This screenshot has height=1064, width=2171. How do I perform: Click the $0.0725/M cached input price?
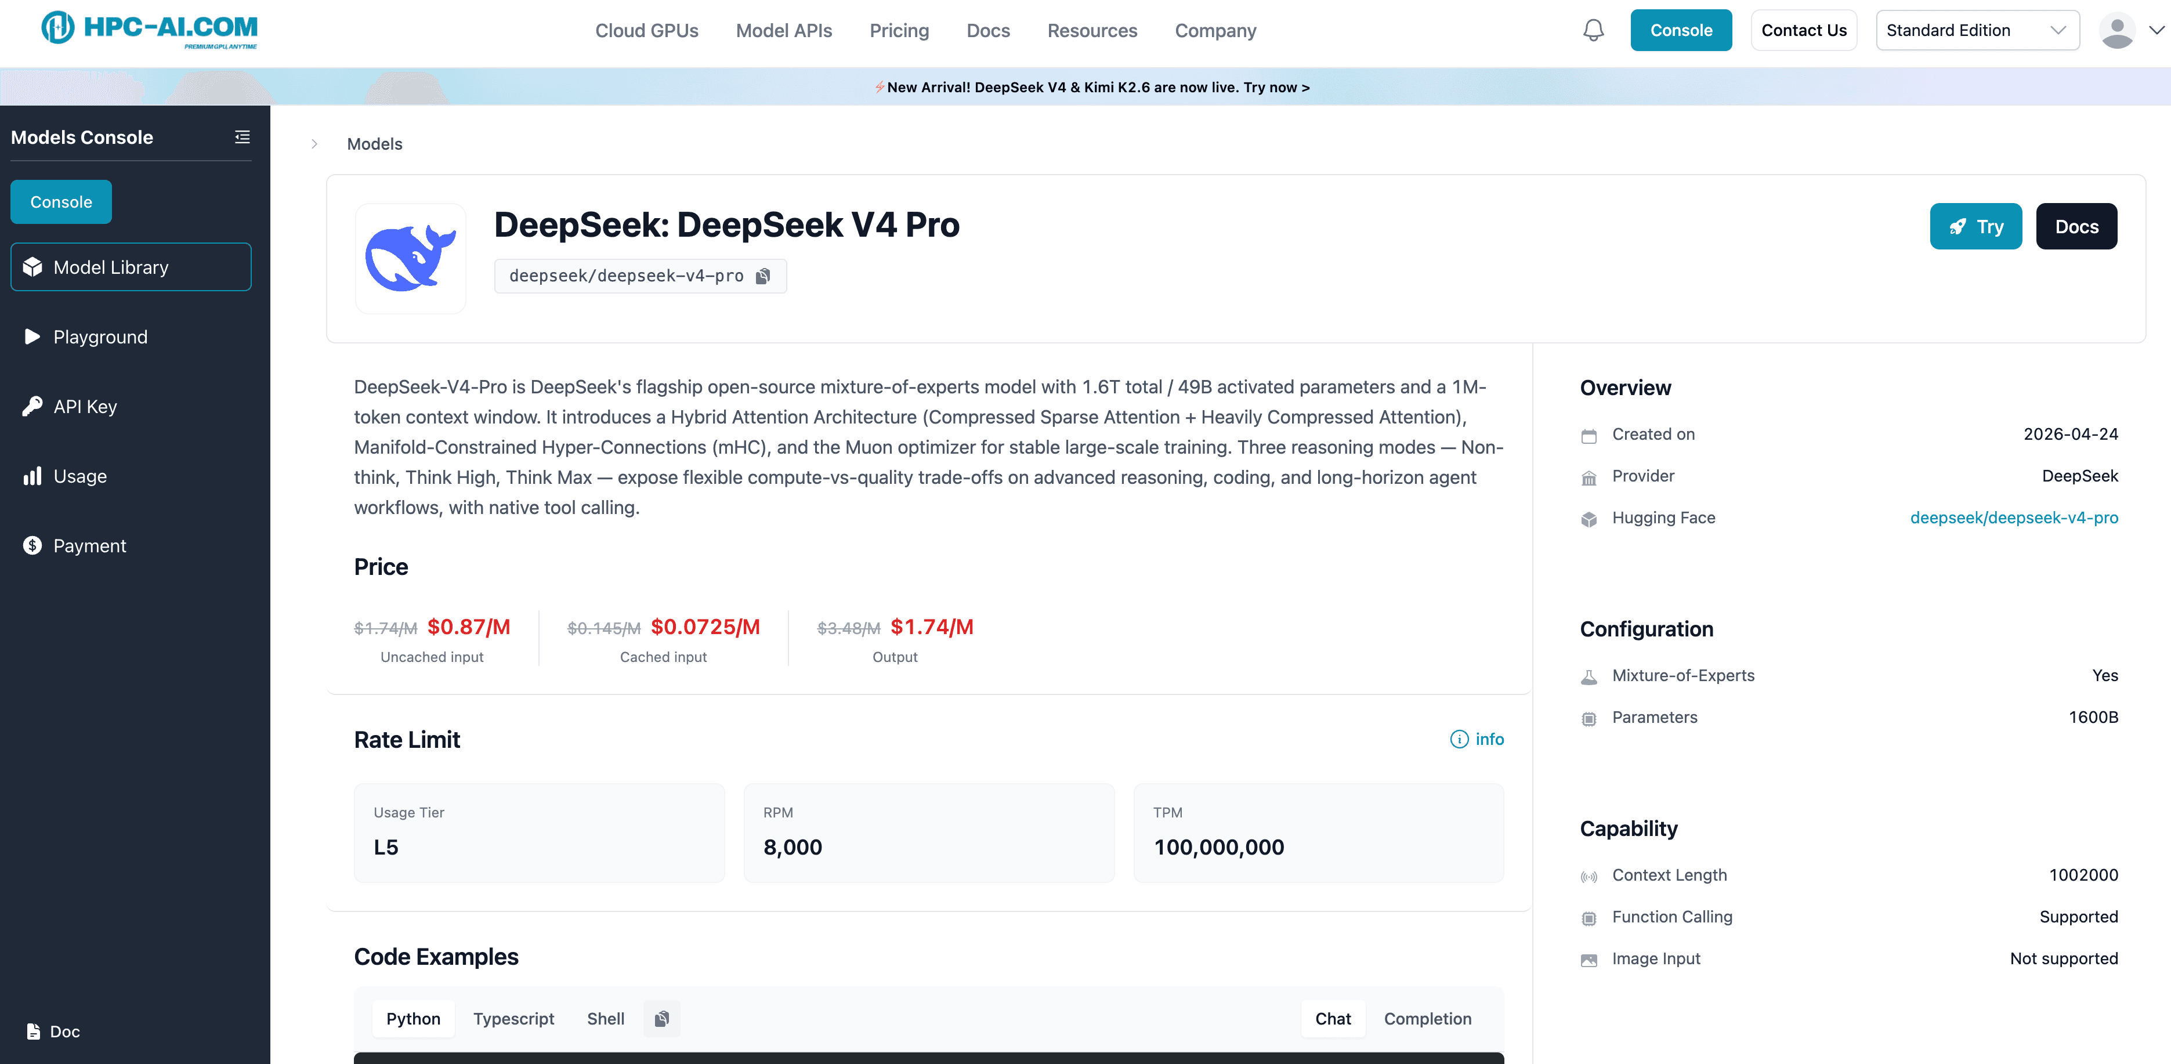coord(705,627)
